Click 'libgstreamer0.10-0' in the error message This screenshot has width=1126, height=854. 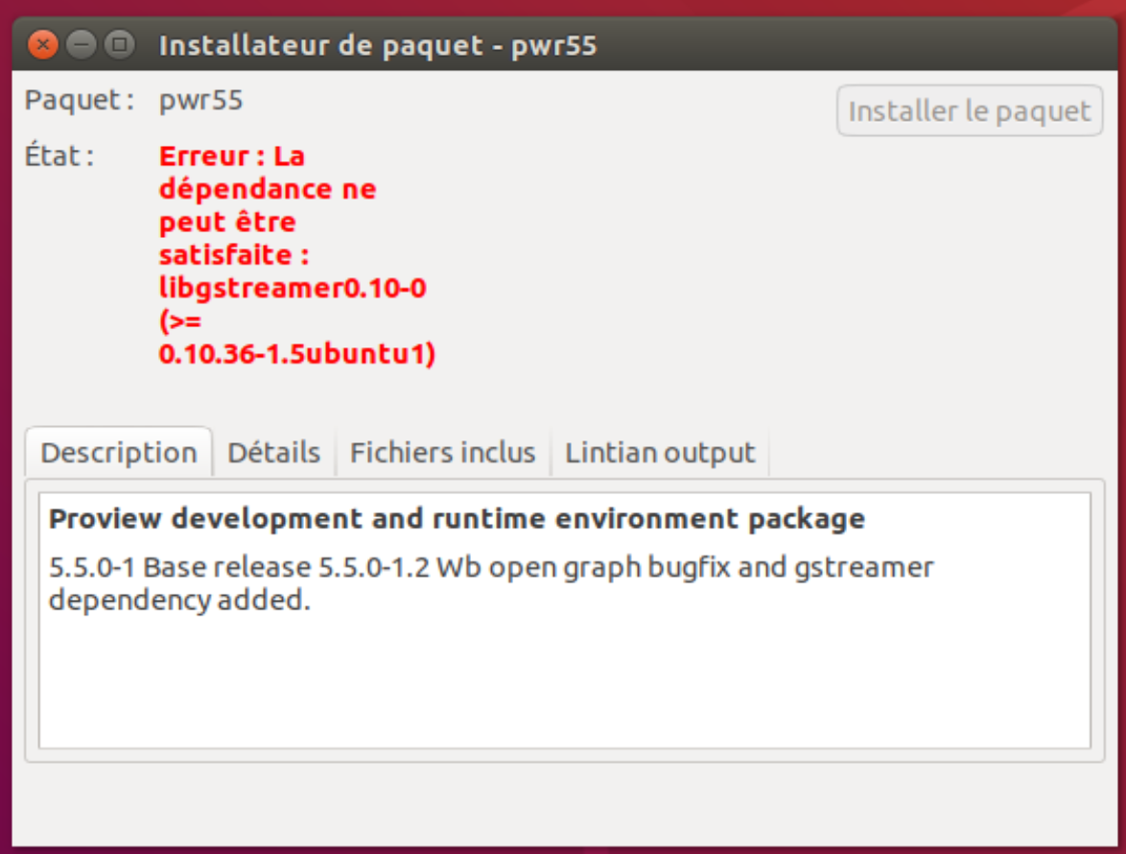pyautogui.click(x=292, y=288)
